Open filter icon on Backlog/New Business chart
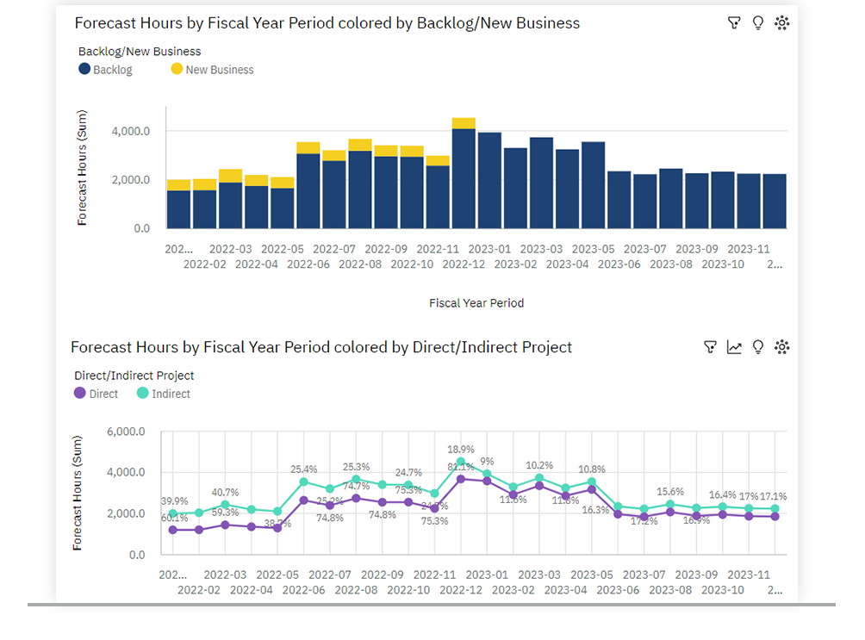 [x=734, y=22]
